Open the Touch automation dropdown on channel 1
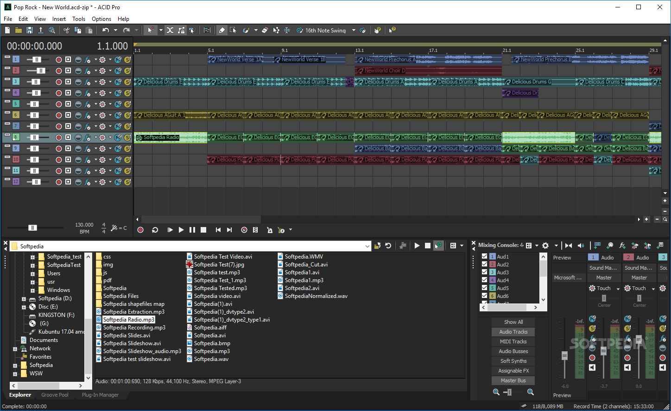Screen dimensions: 671x411 (x=618, y=289)
